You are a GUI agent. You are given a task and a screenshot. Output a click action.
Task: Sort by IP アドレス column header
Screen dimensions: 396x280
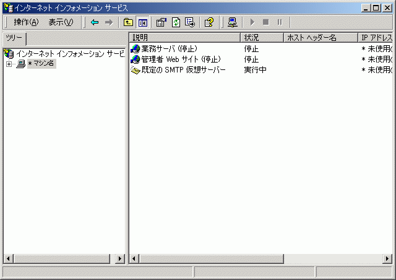click(376, 38)
